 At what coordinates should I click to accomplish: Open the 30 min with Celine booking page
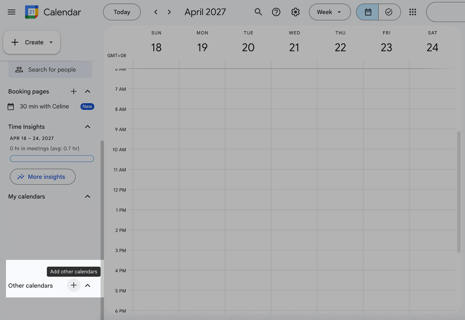(45, 106)
